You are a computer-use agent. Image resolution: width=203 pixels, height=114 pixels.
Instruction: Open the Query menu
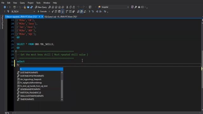22,3
